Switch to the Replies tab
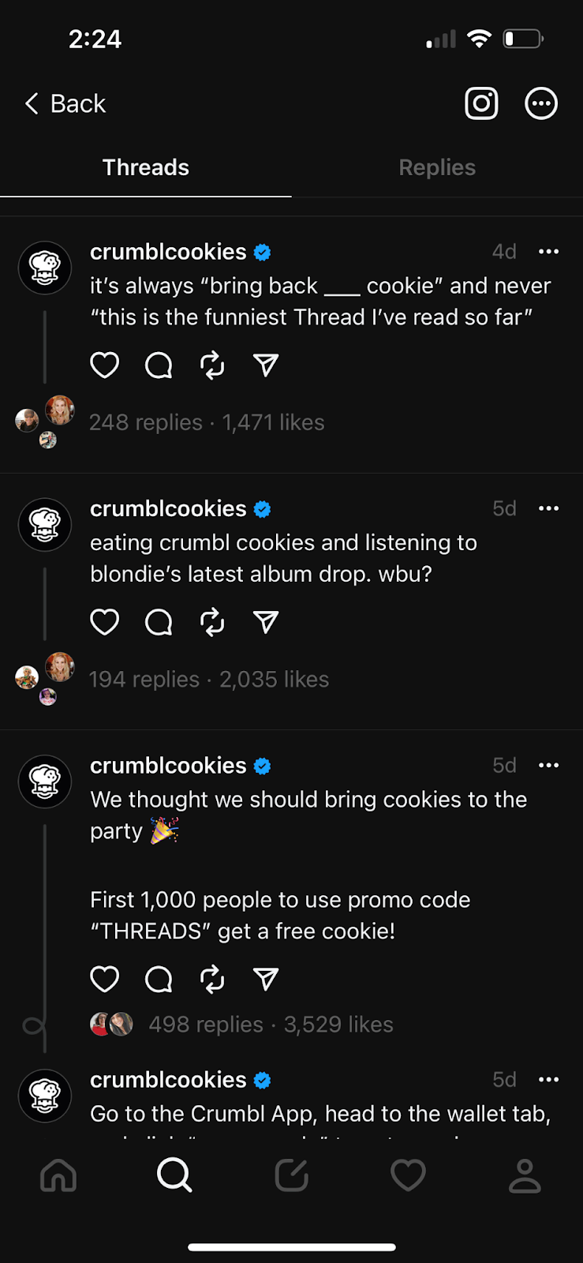The width and height of the screenshot is (583, 1263). pos(437,167)
